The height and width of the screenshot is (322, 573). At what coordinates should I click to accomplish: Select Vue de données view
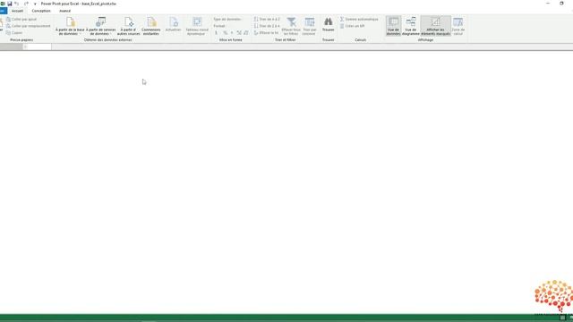pyautogui.click(x=393, y=26)
